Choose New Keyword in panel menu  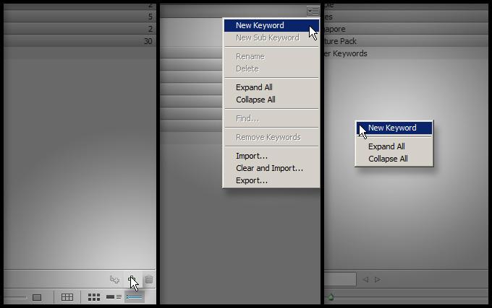(x=260, y=25)
